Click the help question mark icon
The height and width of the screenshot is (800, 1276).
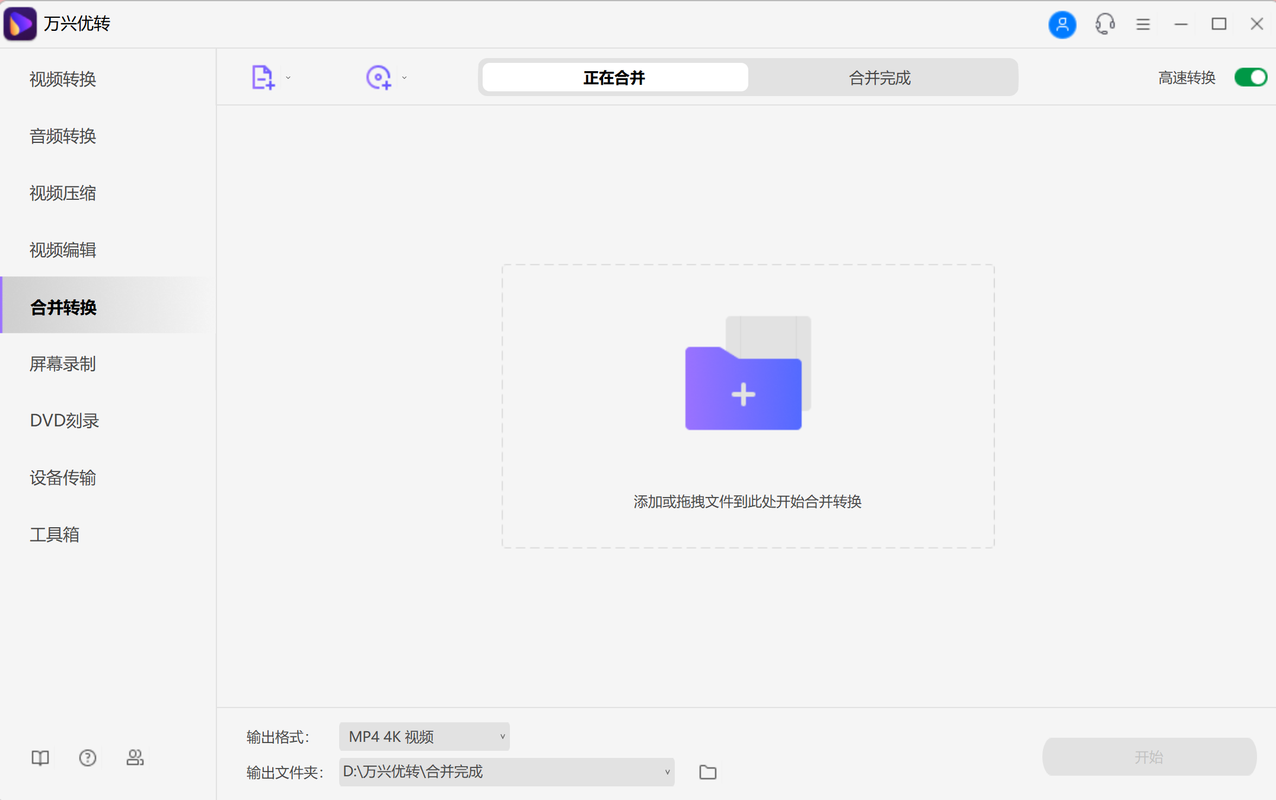click(x=87, y=757)
